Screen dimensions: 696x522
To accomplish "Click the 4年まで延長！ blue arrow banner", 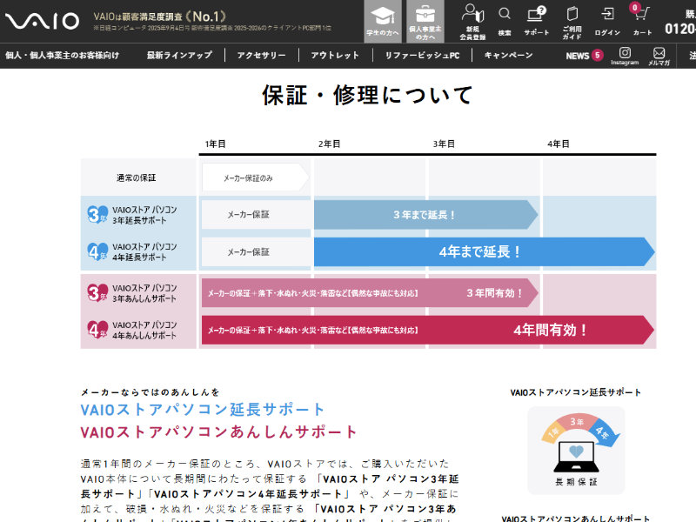I will point(483,251).
